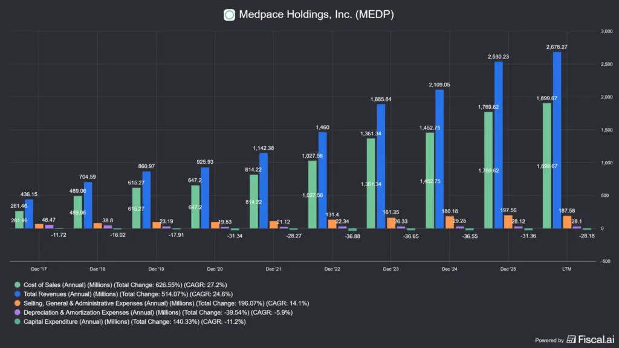The width and height of the screenshot is (619, 348).
Task: Click the Dec '22 revenue bar labeled 1,460
Action: tap(323, 180)
